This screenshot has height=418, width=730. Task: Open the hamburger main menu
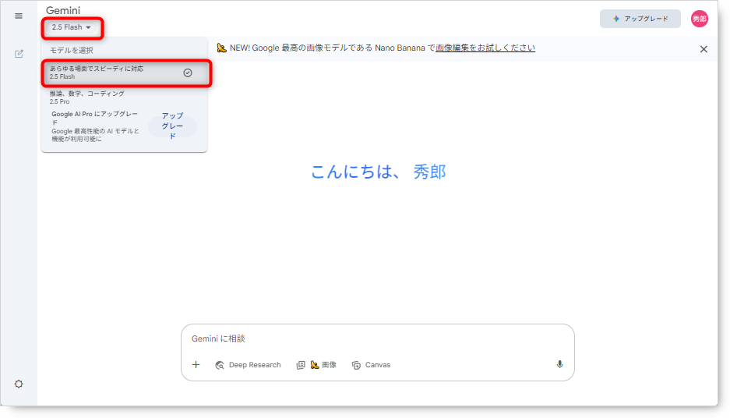point(19,16)
